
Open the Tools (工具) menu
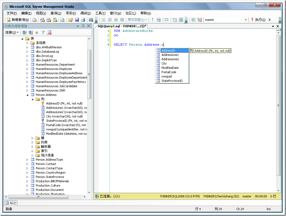[x=100, y=13]
